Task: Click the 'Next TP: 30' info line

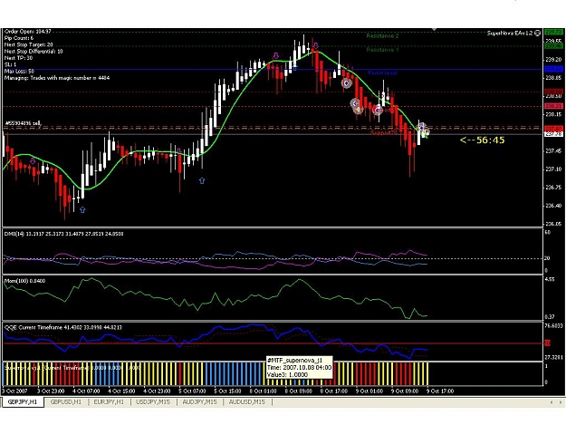Action: coord(18,58)
